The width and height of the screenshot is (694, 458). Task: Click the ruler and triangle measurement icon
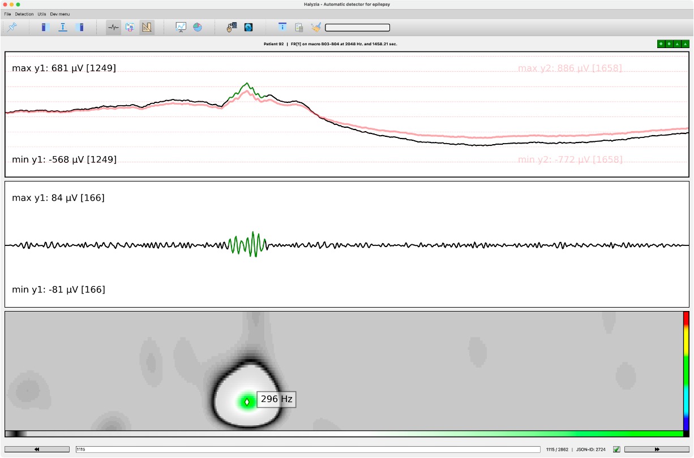point(147,27)
